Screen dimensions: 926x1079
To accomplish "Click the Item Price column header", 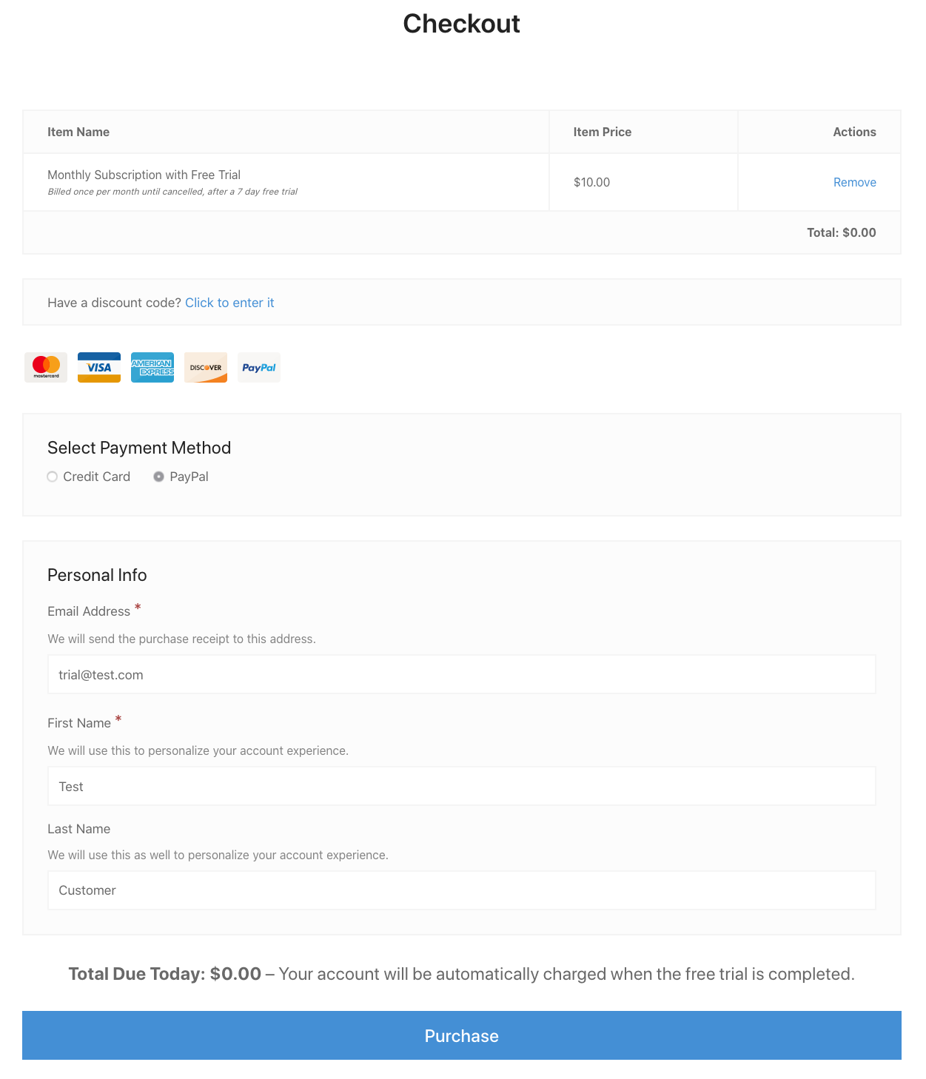I will point(602,132).
